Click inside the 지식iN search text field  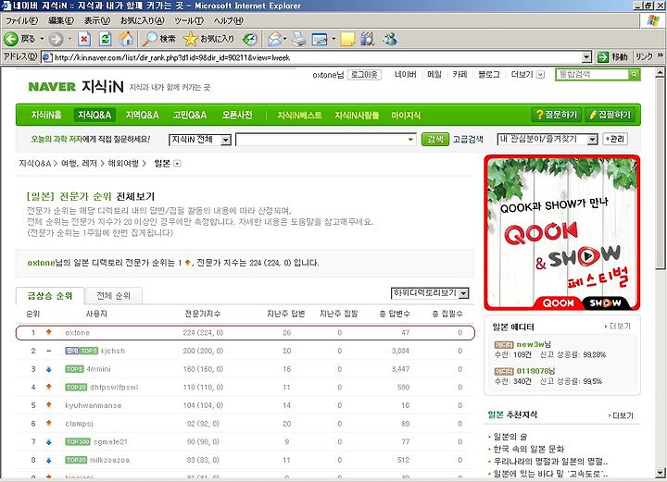click(x=326, y=140)
